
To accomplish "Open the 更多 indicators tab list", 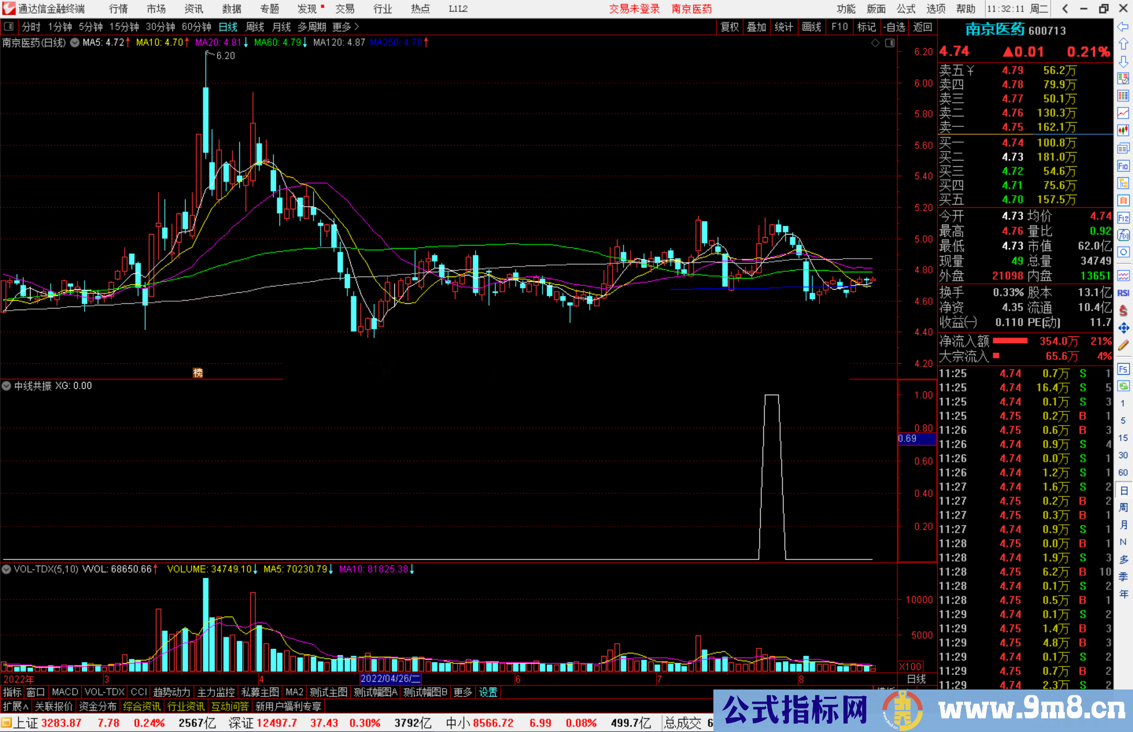I will tap(462, 692).
